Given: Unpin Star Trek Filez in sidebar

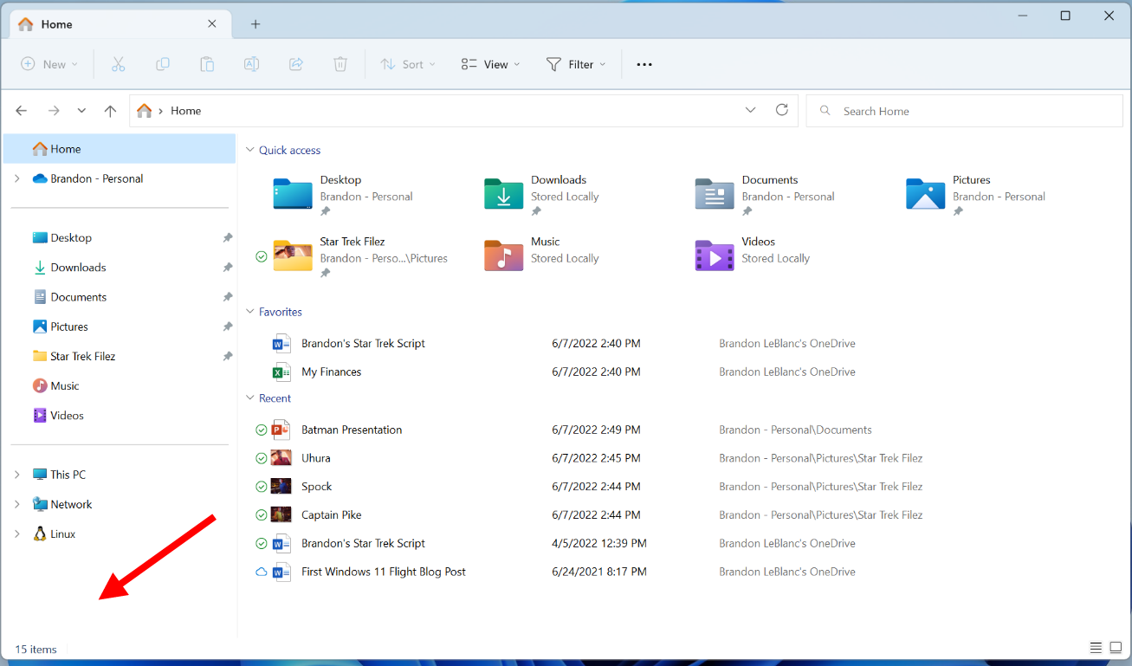Looking at the screenshot, I should (x=227, y=356).
